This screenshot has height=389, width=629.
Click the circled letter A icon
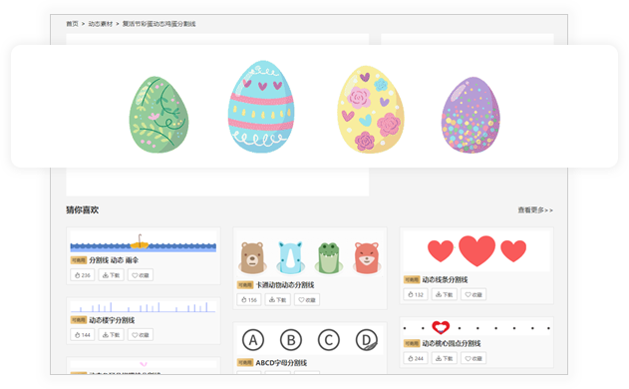(253, 340)
